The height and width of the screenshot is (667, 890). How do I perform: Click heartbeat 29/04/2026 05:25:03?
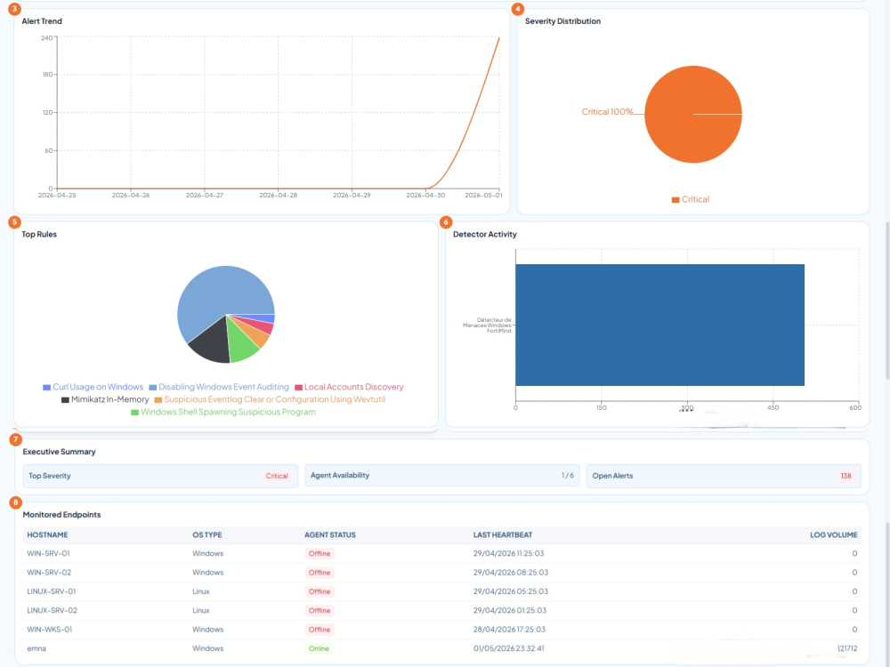511,591
